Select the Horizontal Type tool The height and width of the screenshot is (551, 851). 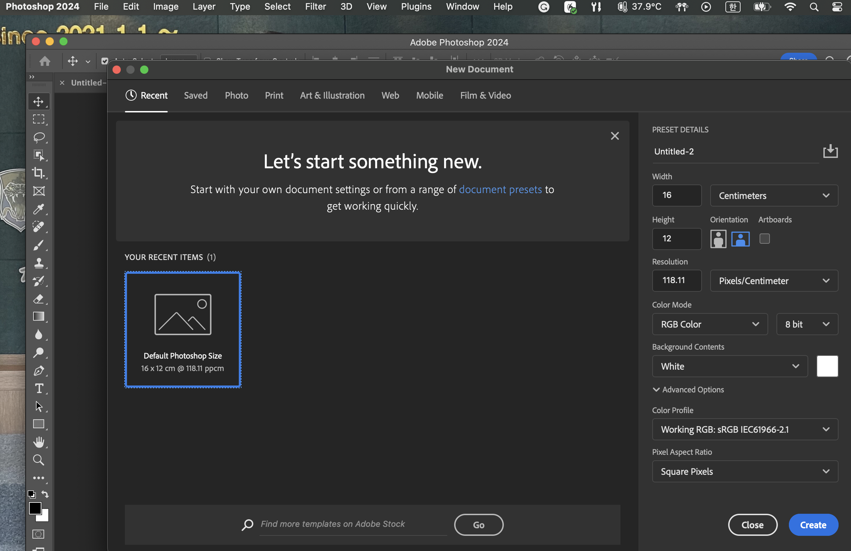39,388
